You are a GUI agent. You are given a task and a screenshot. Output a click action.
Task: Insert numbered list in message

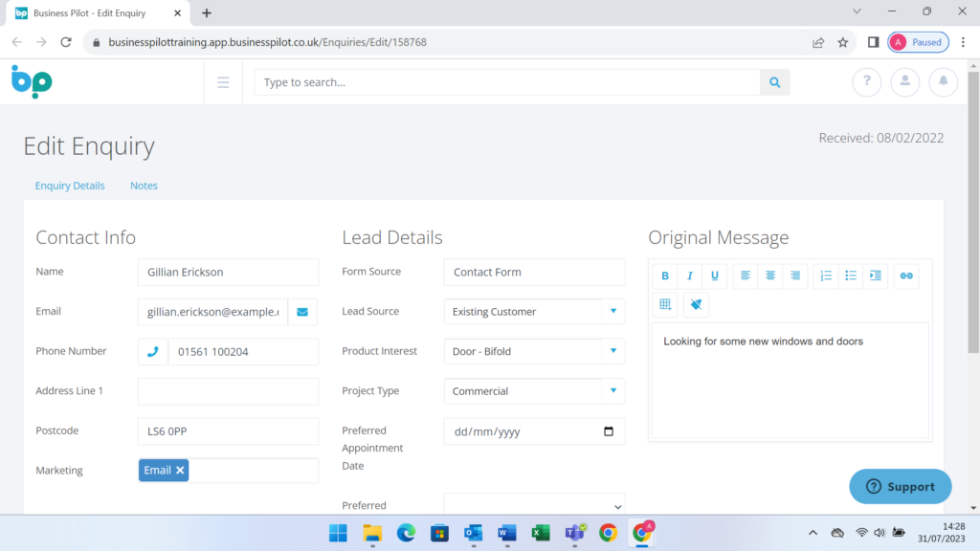(826, 275)
